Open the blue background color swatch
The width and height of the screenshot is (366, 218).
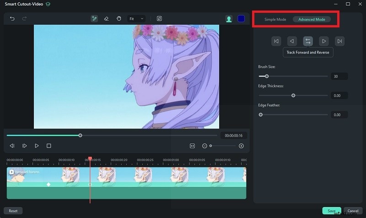pyautogui.click(x=241, y=19)
